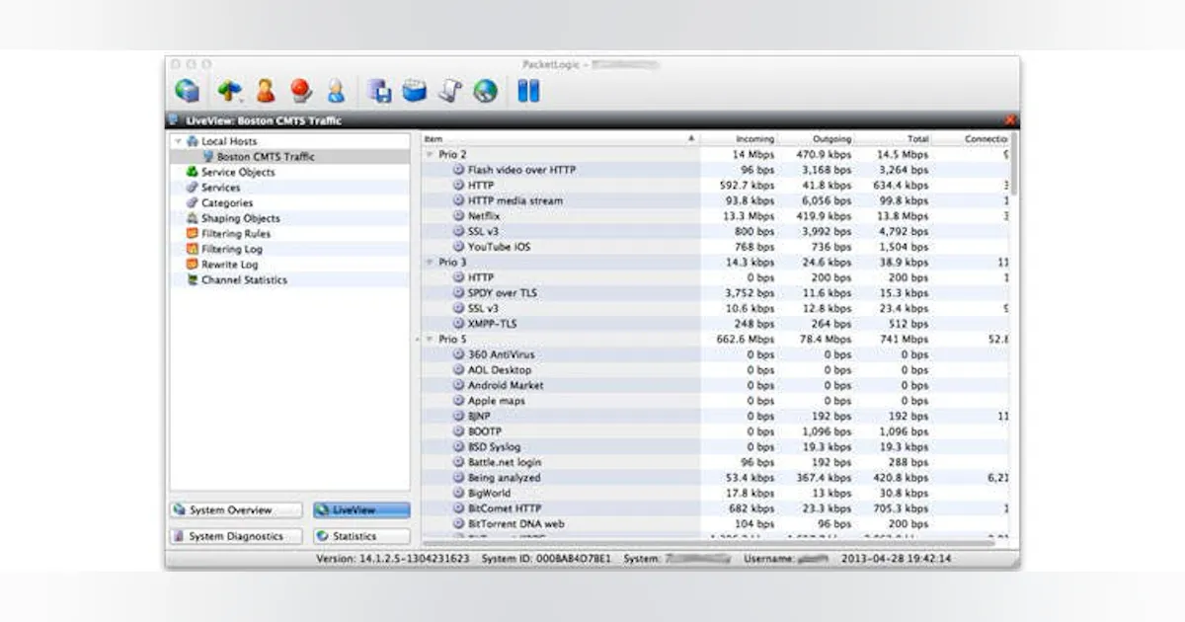This screenshot has height=622, width=1185.
Task: Select the AOL Desktop row
Action: 716,370
